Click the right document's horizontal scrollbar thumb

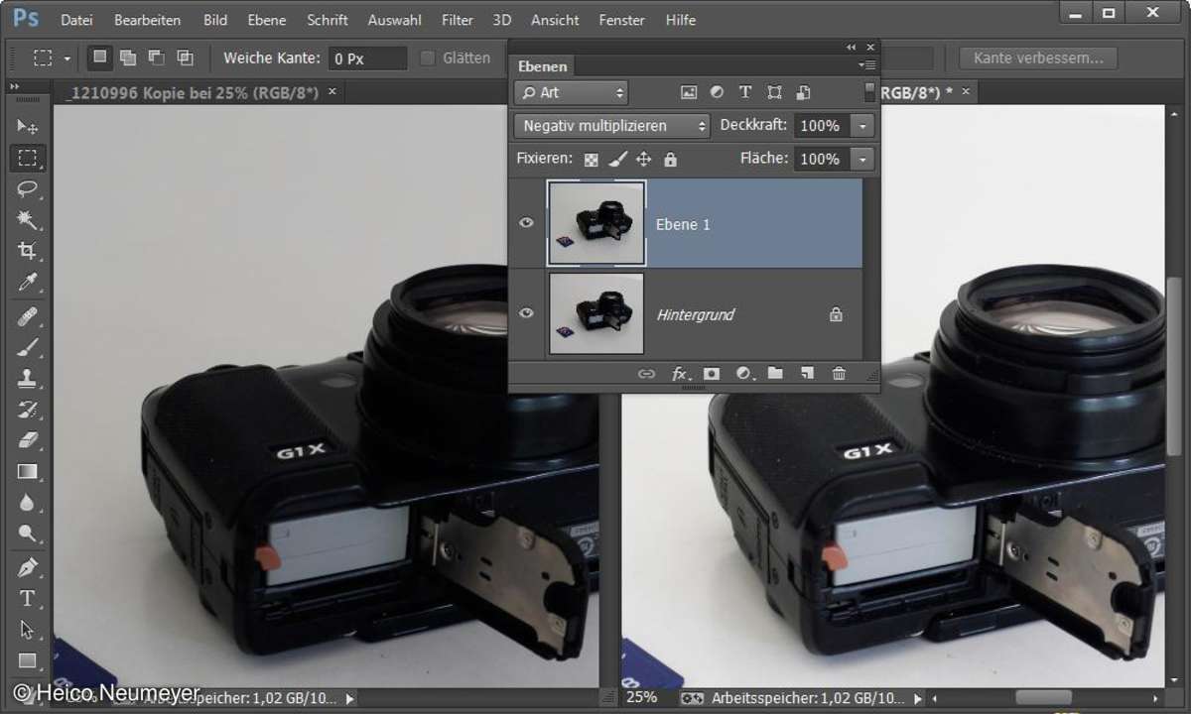(1043, 698)
